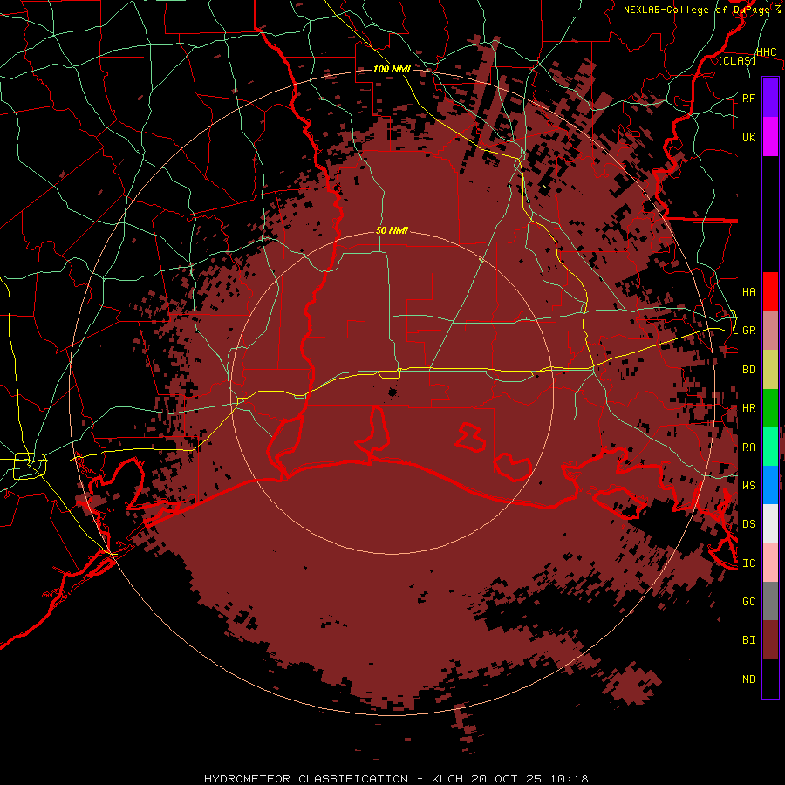Click the DS legend label
785x785 pixels.
[x=748, y=523]
